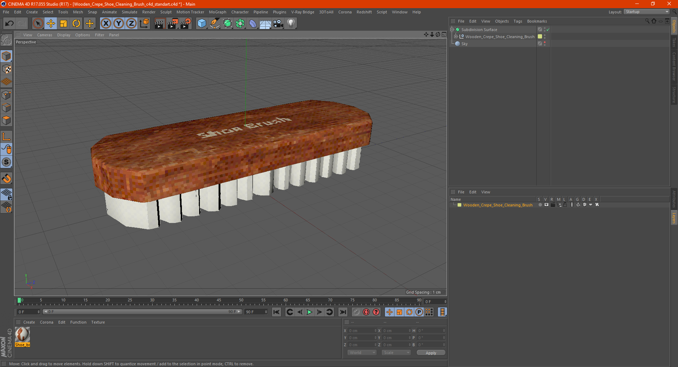Click the timeline range slider bar
678x367 pixels.
(x=142, y=312)
